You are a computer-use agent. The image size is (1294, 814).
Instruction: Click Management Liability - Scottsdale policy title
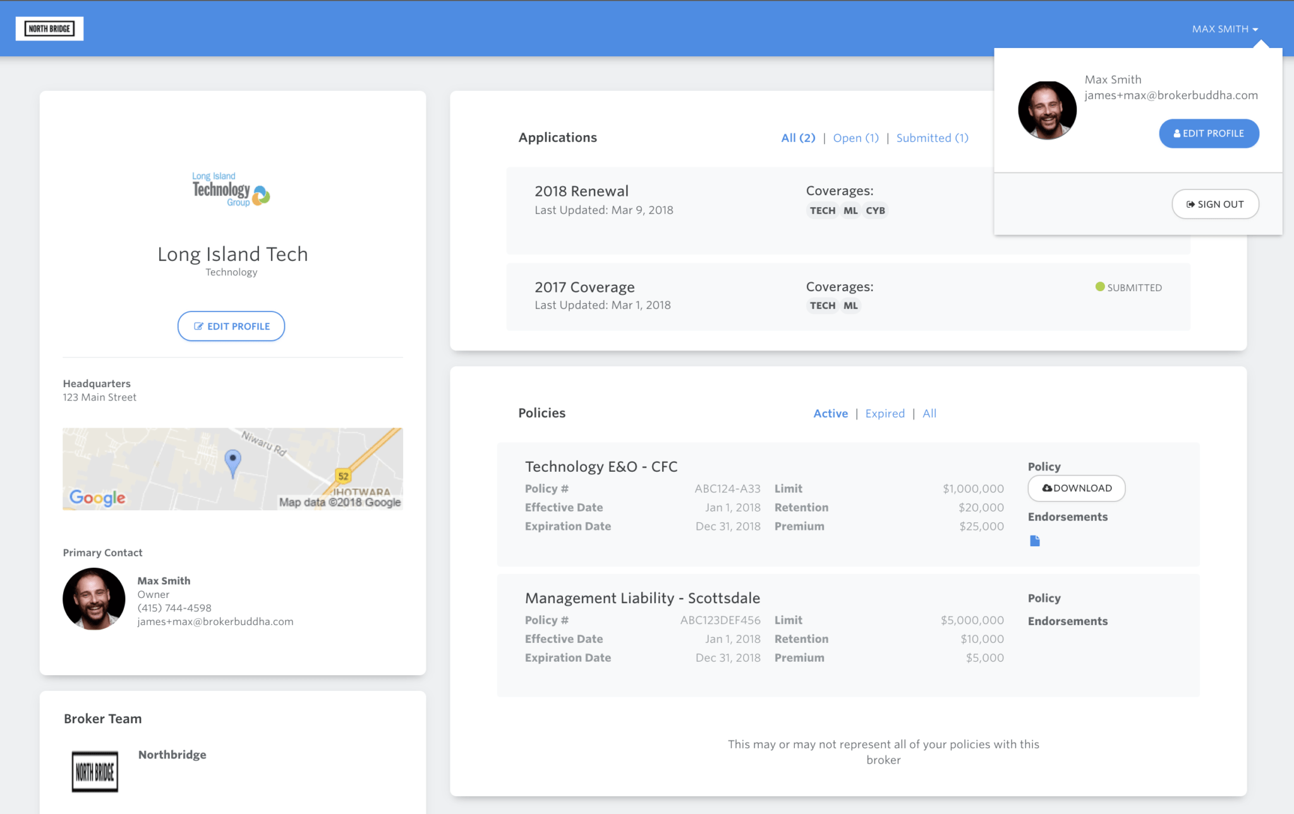[x=643, y=598]
